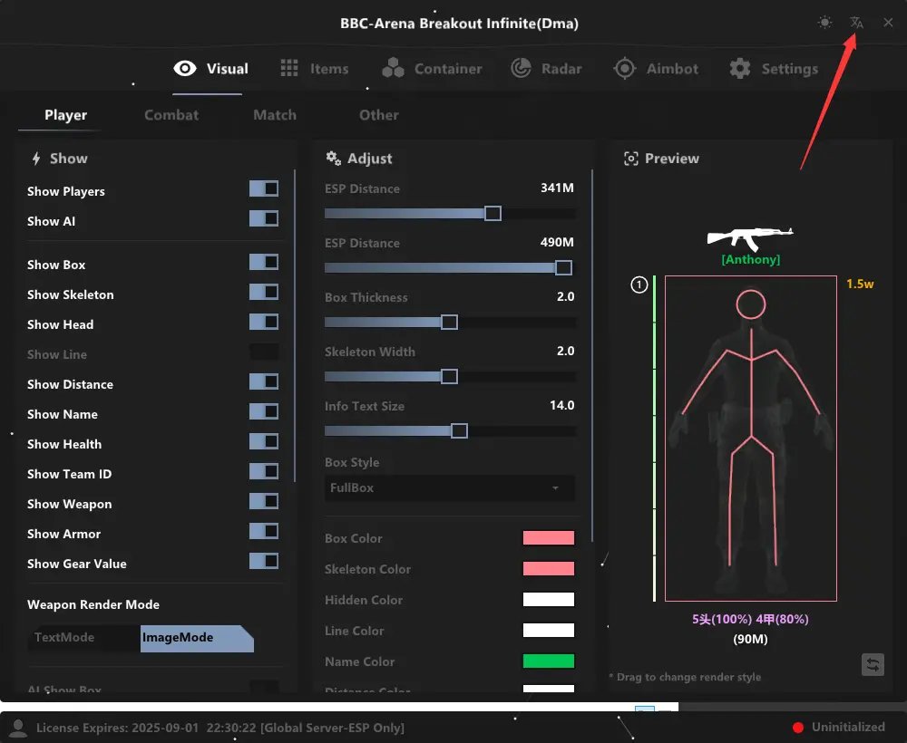
Task: Toggle Show Skeleton off
Action: click(263, 292)
